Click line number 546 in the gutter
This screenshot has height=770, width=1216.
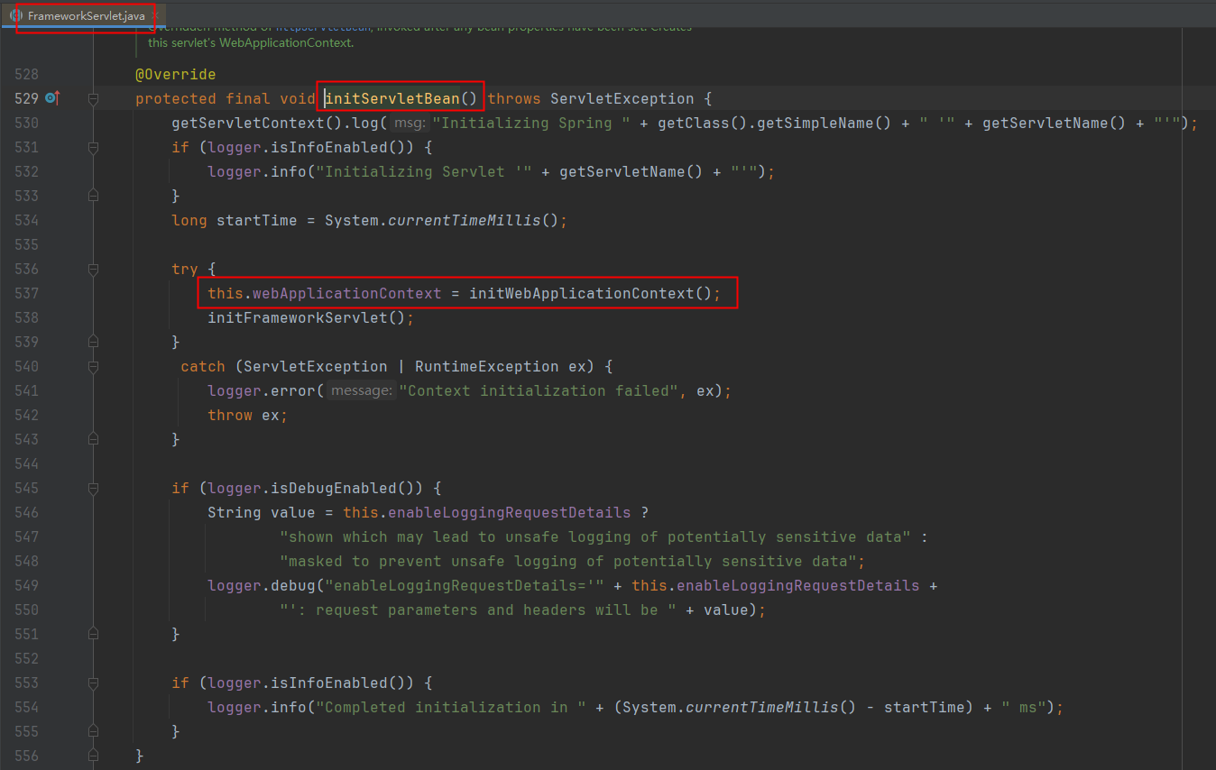pos(26,512)
